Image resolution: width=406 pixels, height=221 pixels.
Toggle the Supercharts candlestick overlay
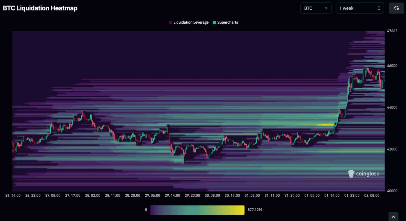tap(228, 22)
